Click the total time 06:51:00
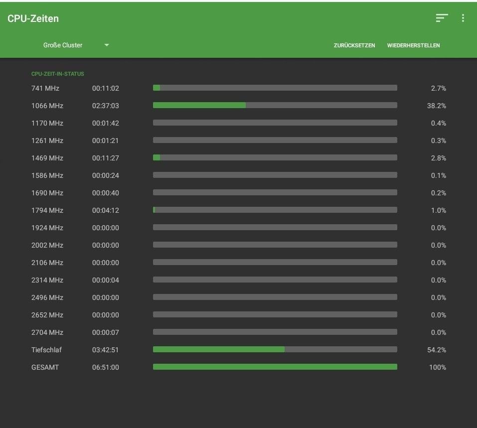 coord(106,367)
